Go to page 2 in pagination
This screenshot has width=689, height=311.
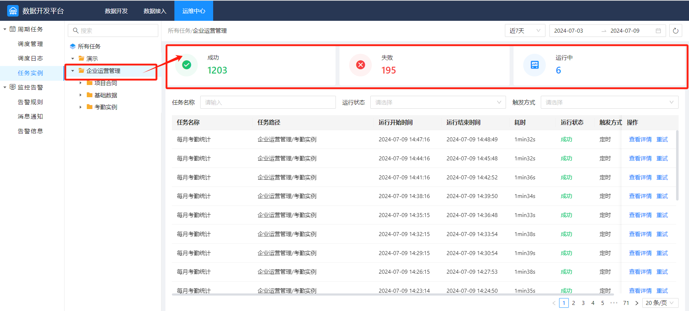click(x=573, y=303)
